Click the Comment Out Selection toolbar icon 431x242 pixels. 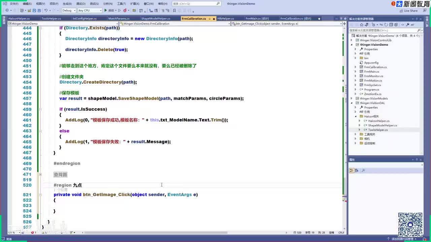tap(162, 10)
